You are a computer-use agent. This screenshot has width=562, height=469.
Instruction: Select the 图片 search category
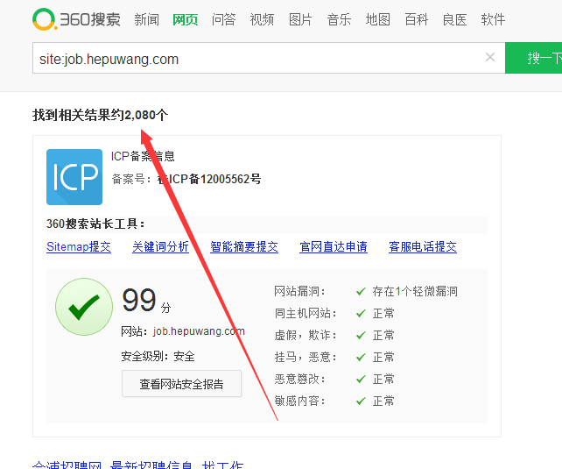click(x=300, y=19)
